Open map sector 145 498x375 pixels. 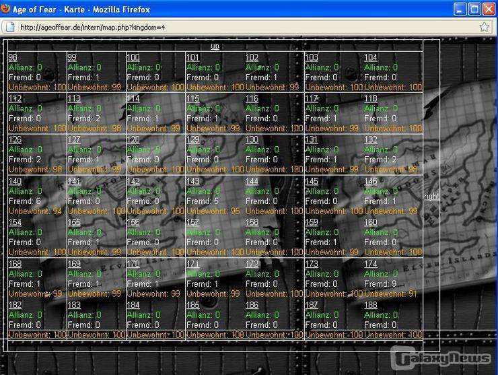point(311,181)
